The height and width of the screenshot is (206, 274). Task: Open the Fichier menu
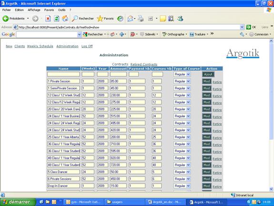click(7, 10)
